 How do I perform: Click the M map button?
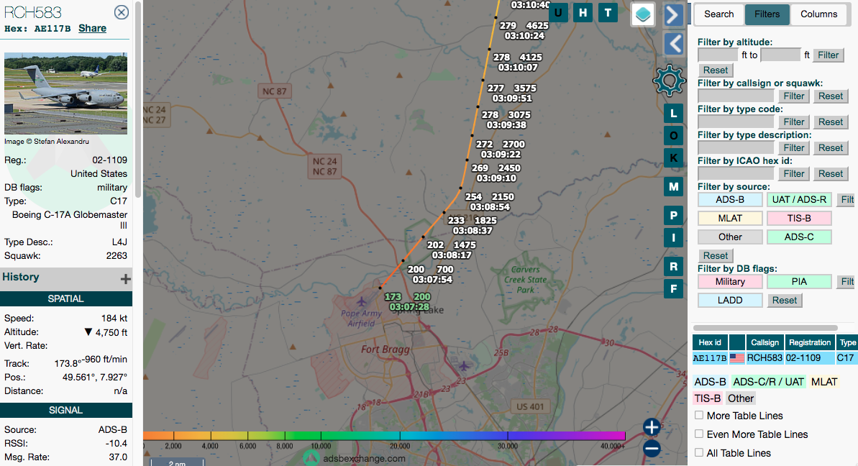(674, 187)
